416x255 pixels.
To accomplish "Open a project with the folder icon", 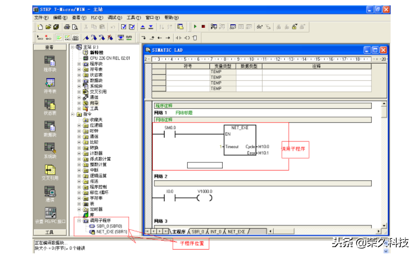I will point(48,27).
